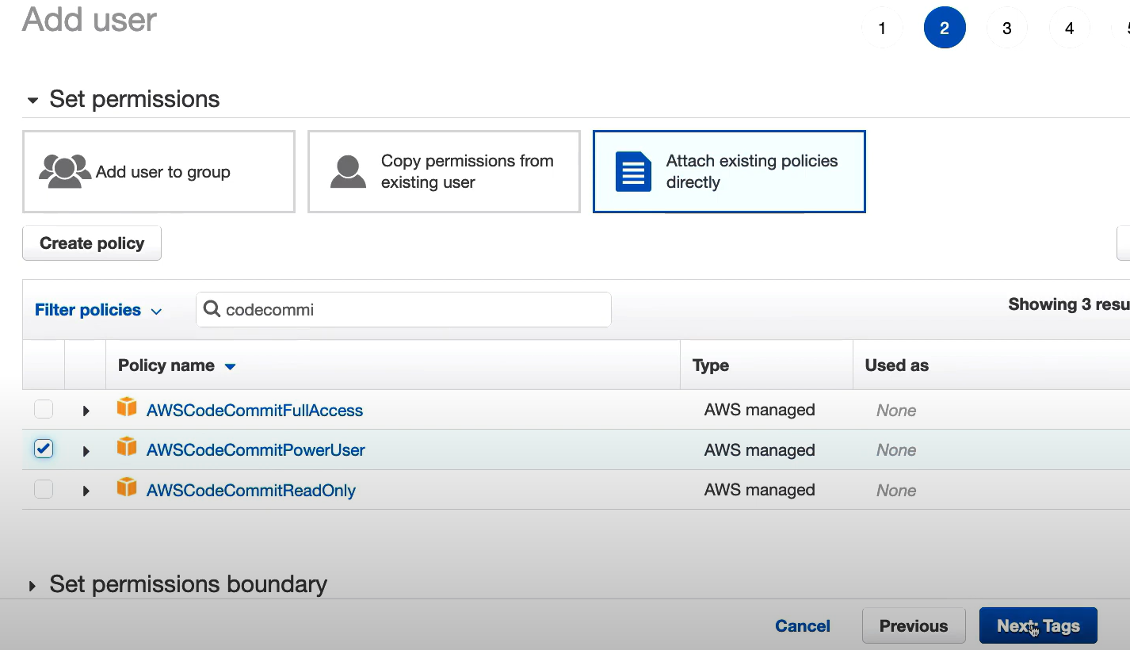Screen dimensions: 1130x650
Task: Click the Showing 3 results text
Action: coord(1069,304)
